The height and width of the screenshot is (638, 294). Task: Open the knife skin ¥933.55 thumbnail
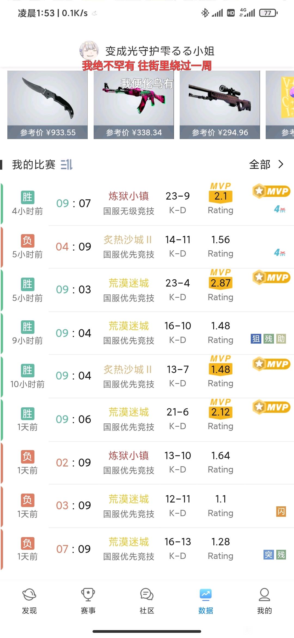[47, 105]
